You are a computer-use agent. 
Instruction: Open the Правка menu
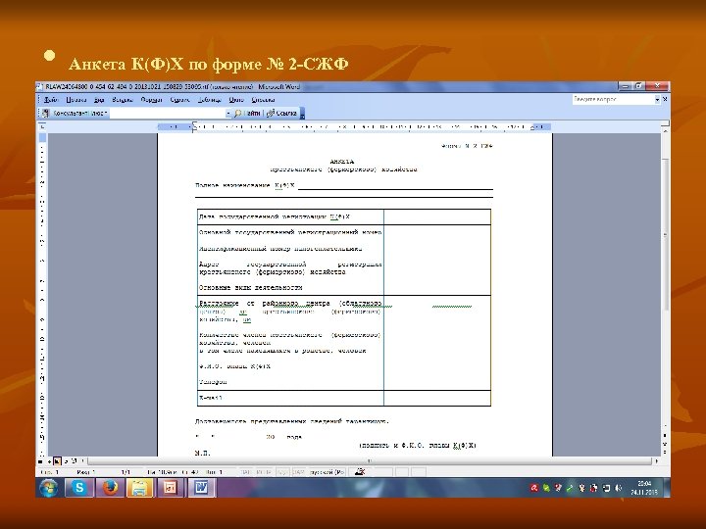[x=76, y=100]
